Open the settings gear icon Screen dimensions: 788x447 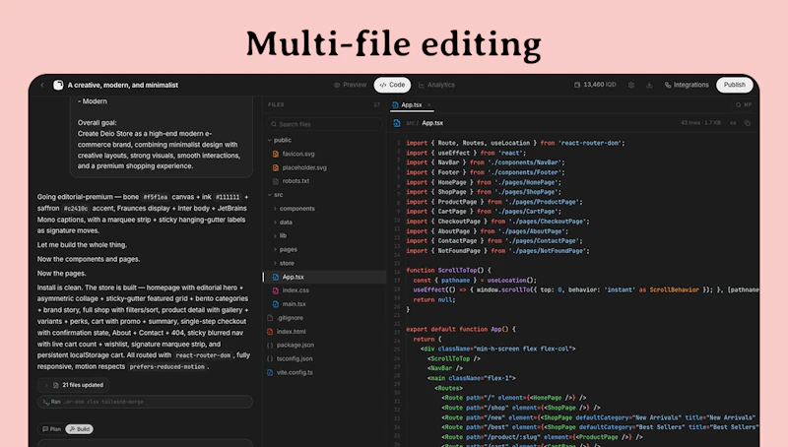tap(631, 85)
